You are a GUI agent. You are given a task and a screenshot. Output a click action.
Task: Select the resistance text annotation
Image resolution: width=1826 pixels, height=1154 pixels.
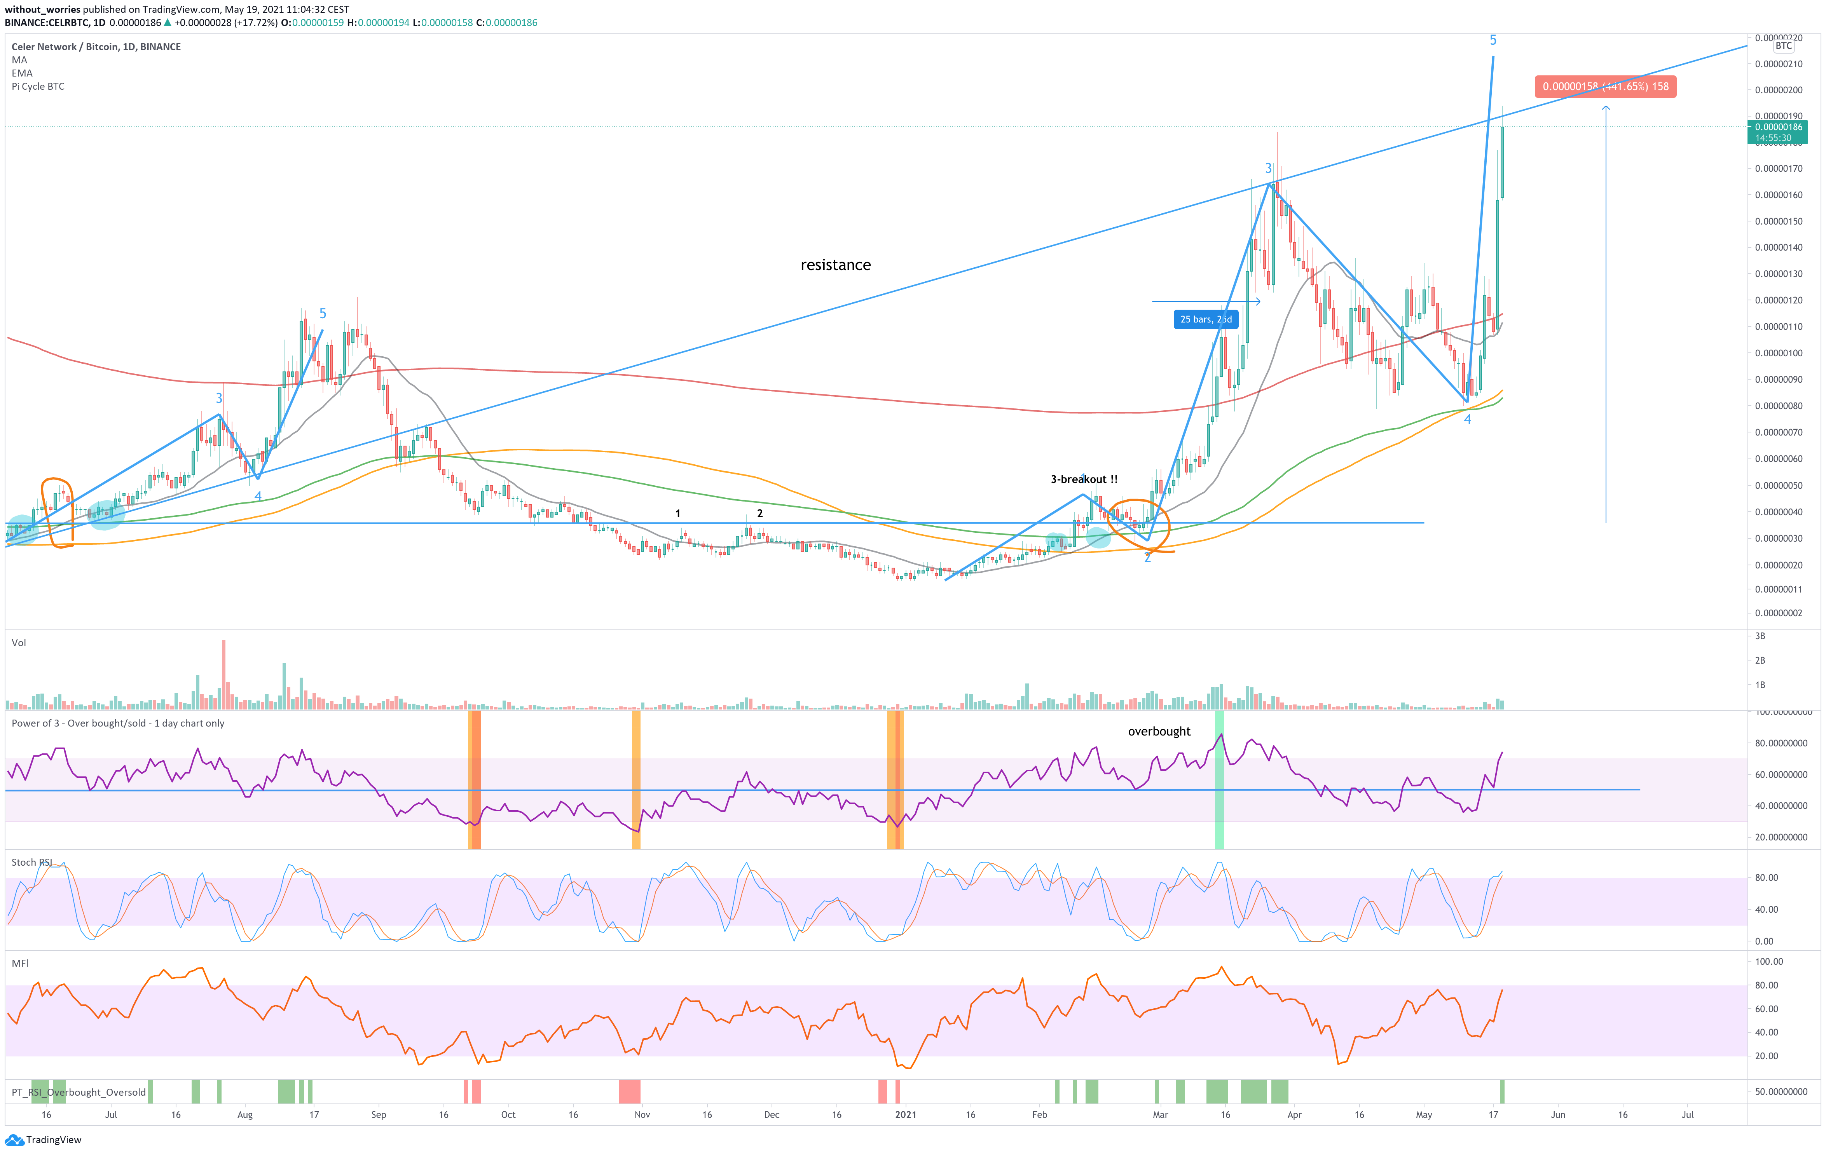point(836,265)
